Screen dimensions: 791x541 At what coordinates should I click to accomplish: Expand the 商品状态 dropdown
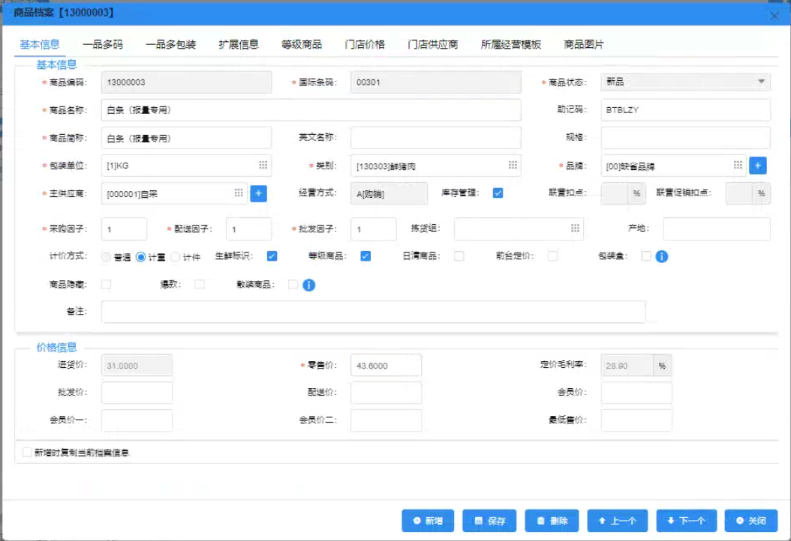(x=761, y=82)
